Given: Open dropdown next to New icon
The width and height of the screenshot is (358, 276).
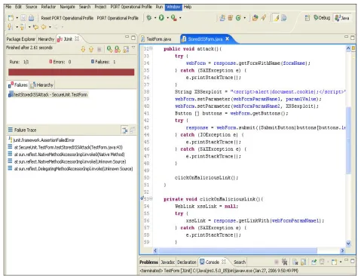Looking at the screenshot, I should click(17, 18).
